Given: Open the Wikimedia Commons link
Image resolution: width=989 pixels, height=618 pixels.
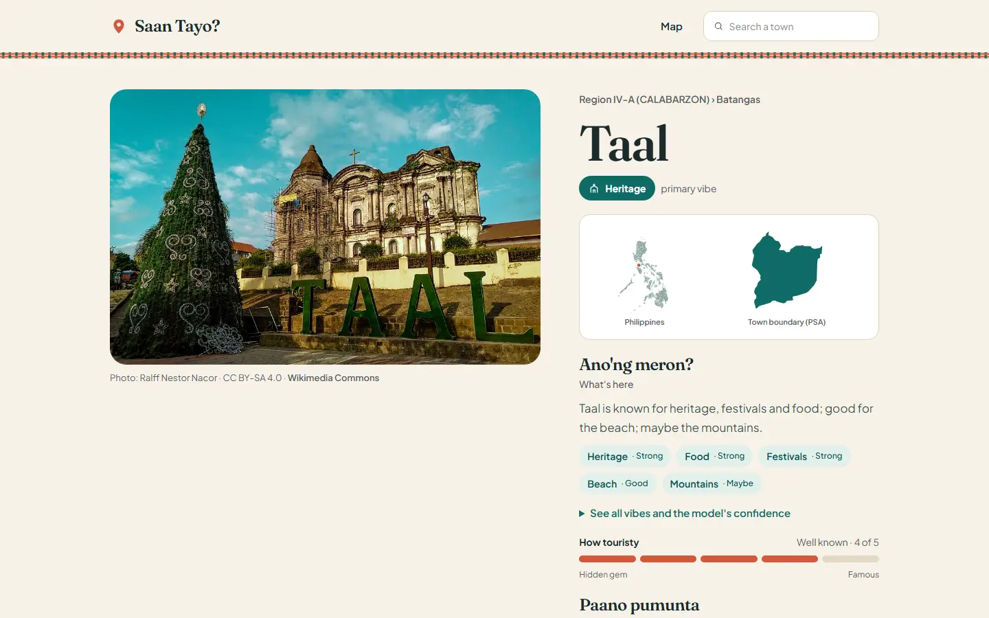Looking at the screenshot, I should (x=333, y=378).
